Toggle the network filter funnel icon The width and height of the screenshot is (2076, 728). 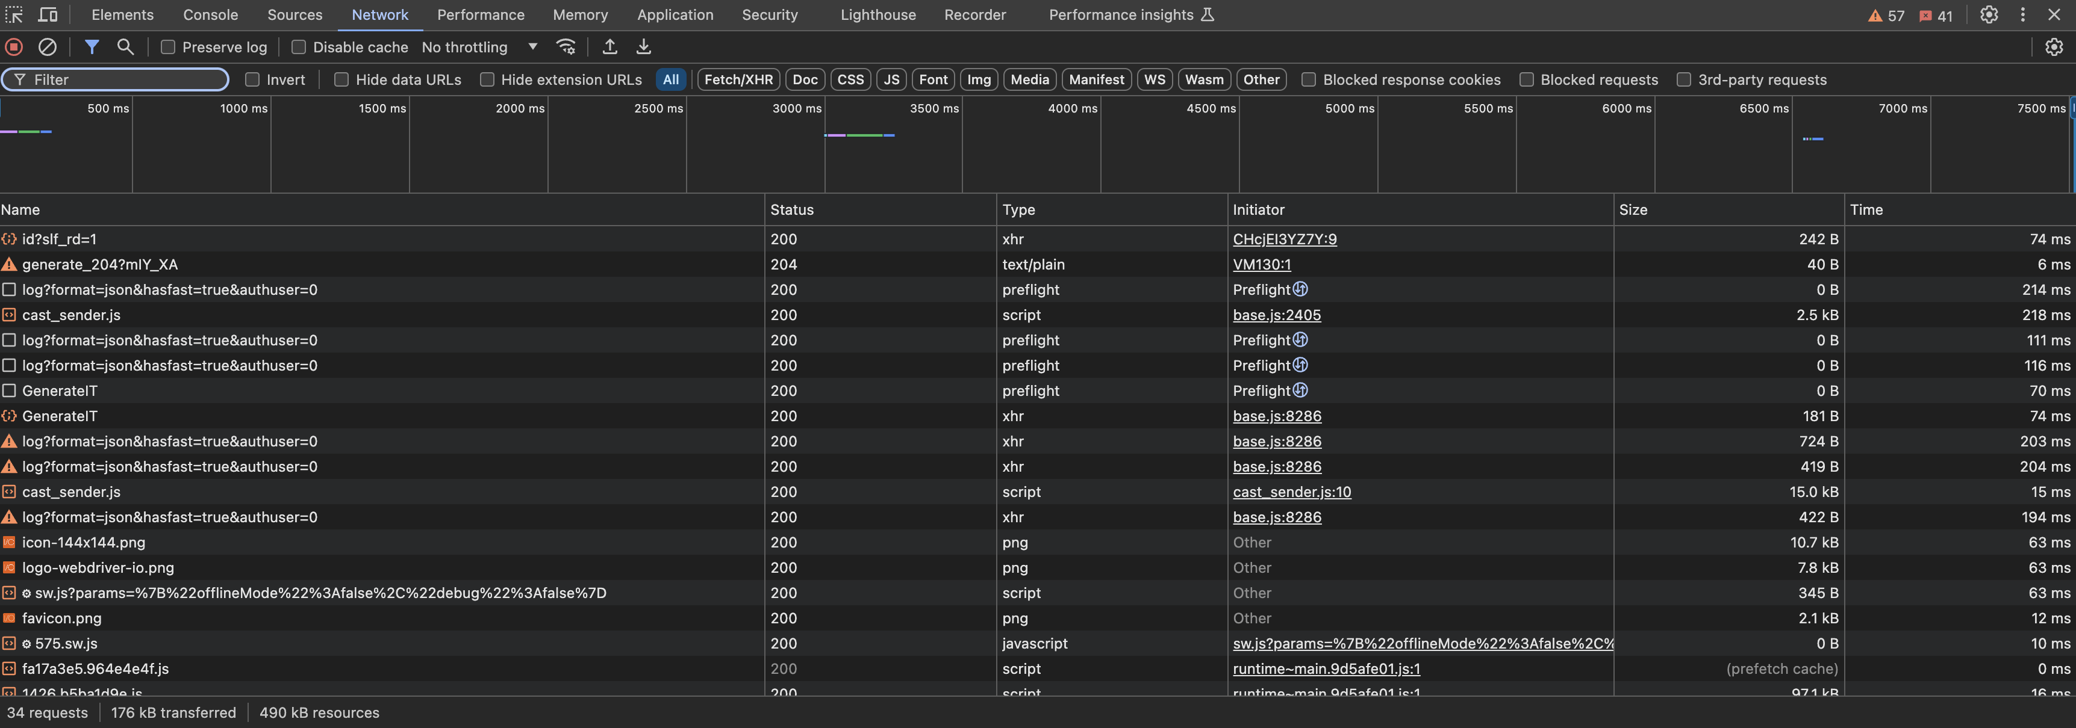click(92, 47)
